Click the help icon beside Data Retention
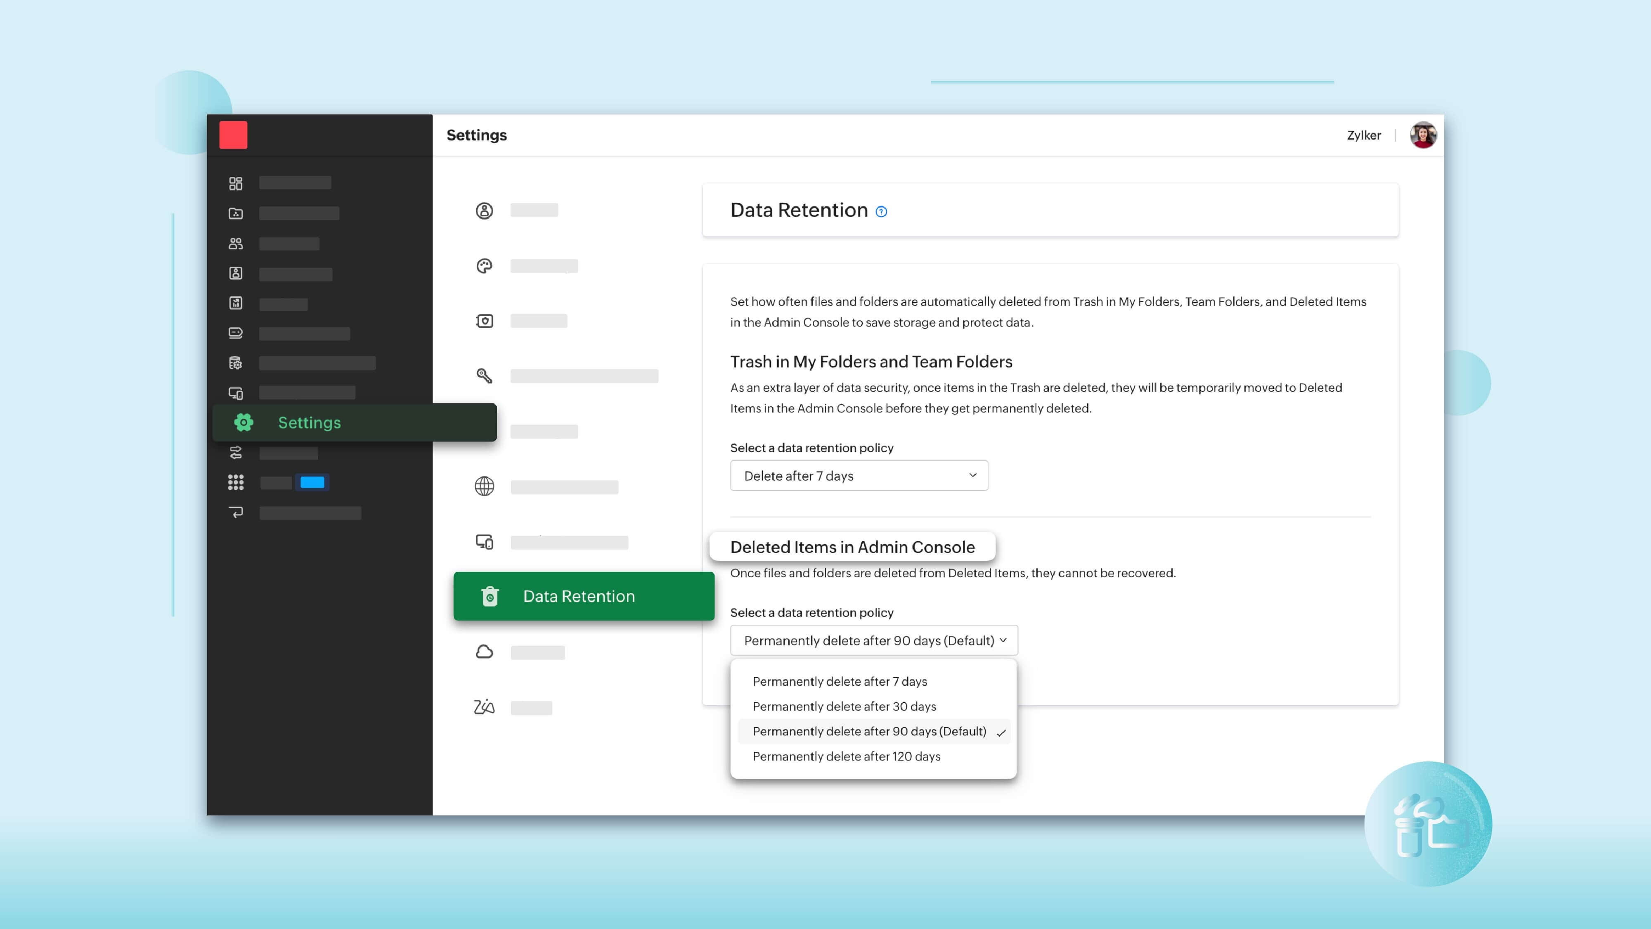The height and width of the screenshot is (929, 1651). click(x=881, y=211)
